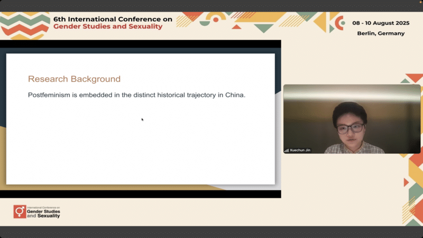Image resolution: width=423 pixels, height=238 pixels.
Task: Click the word China in slide text
Action: pyautogui.click(x=235, y=96)
